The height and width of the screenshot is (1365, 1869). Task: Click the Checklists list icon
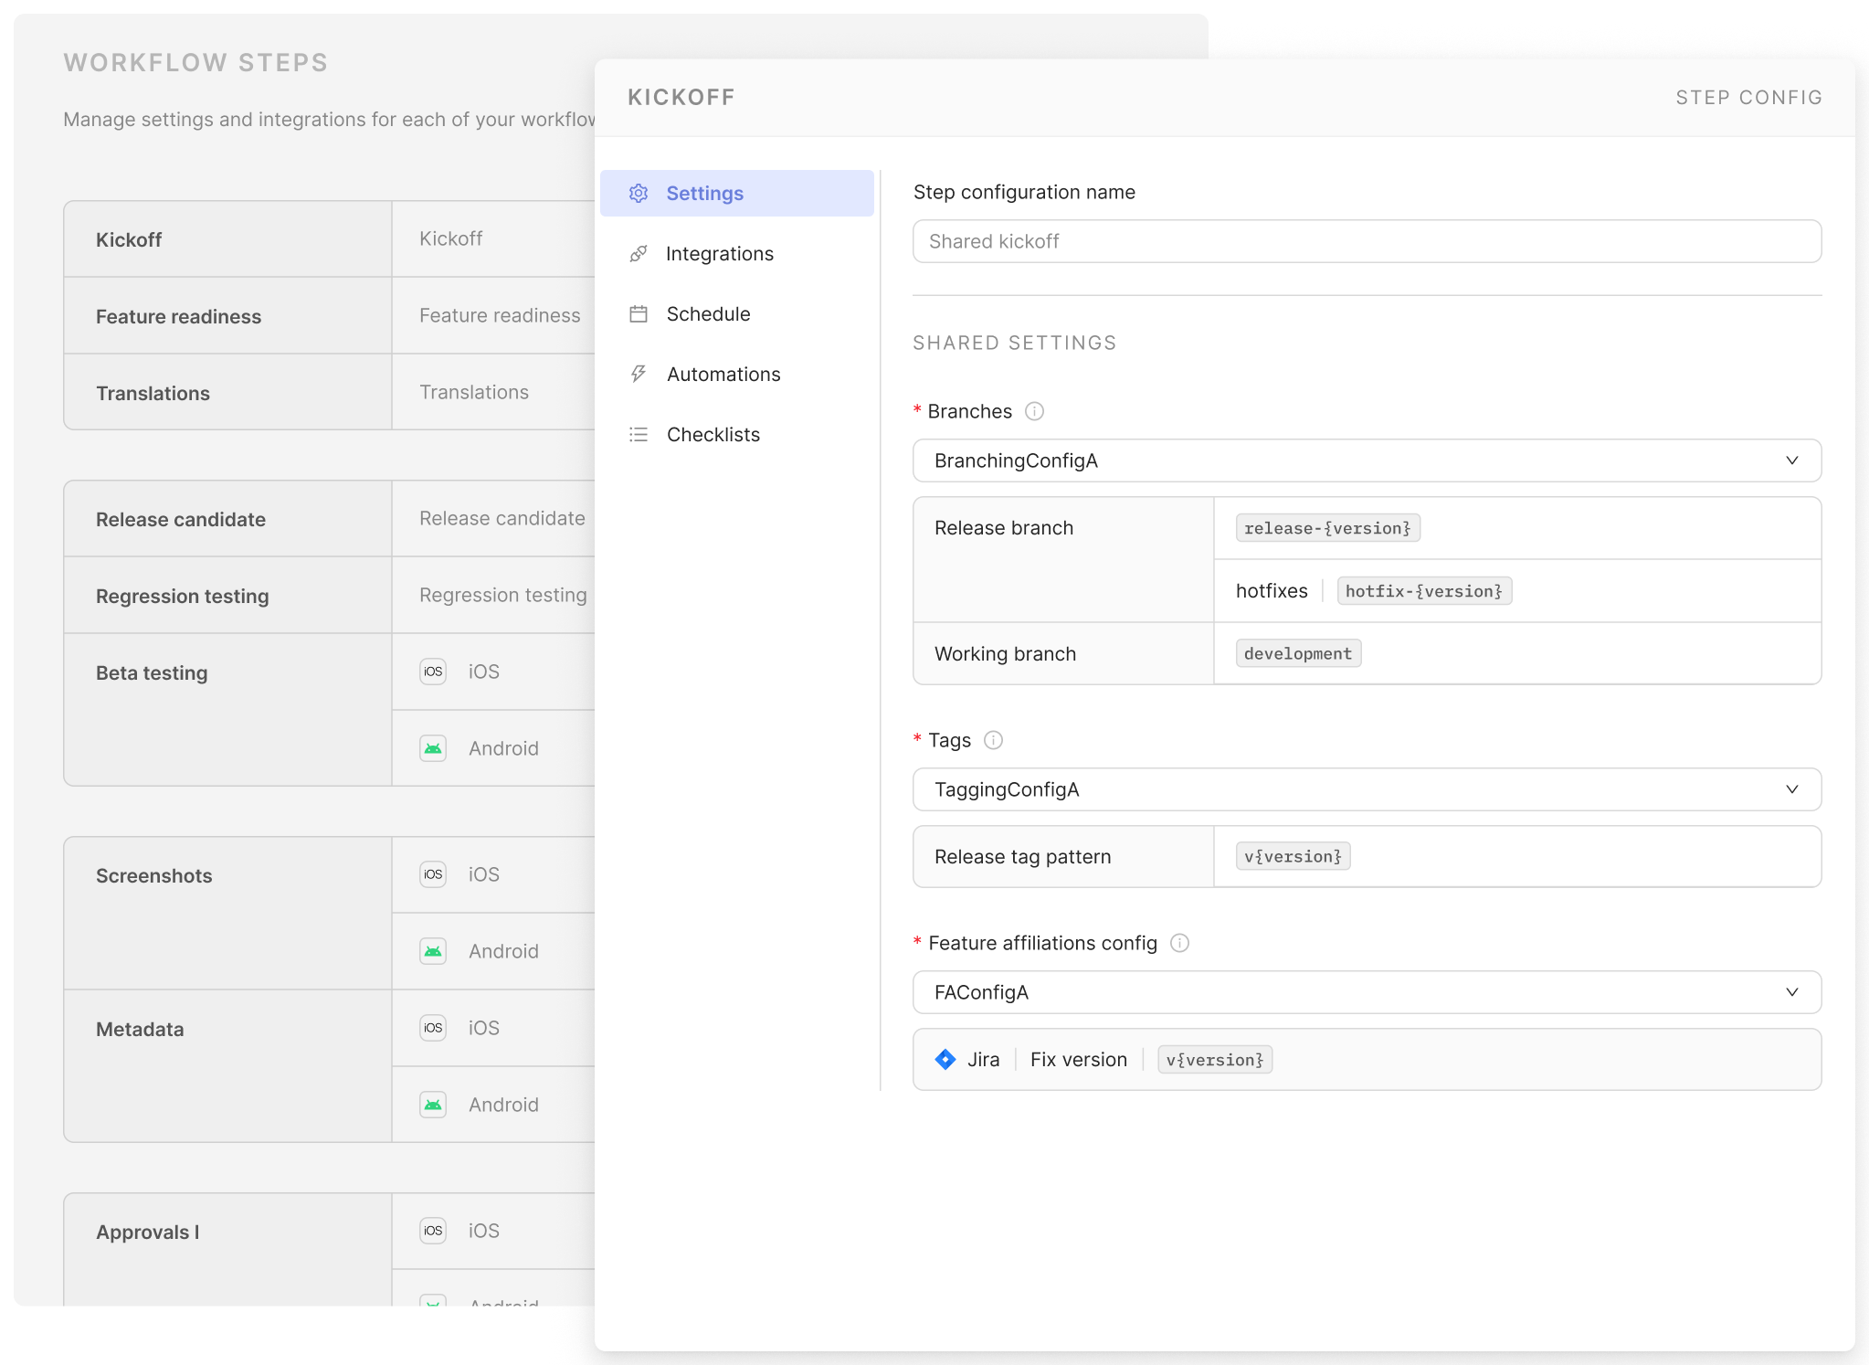point(639,435)
